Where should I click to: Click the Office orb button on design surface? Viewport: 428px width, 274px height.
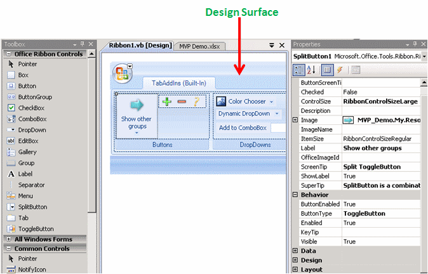click(x=122, y=74)
